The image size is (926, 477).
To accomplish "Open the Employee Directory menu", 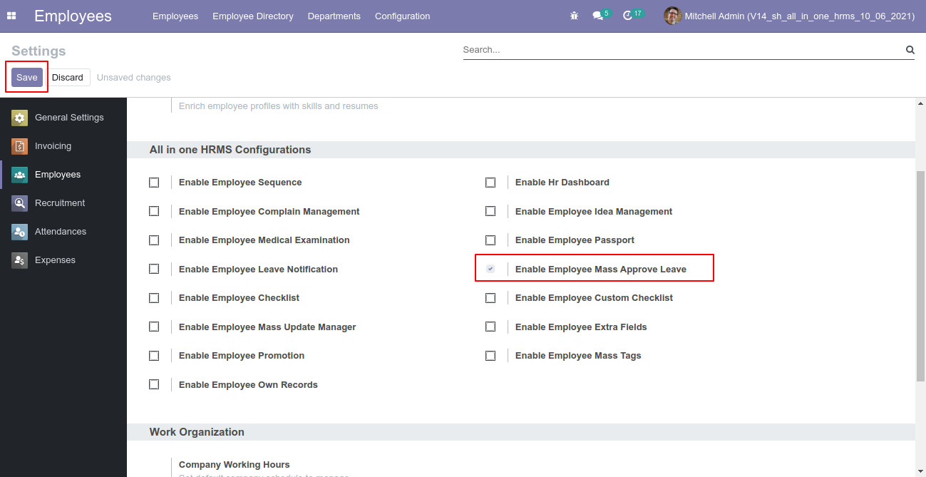I will click(253, 16).
